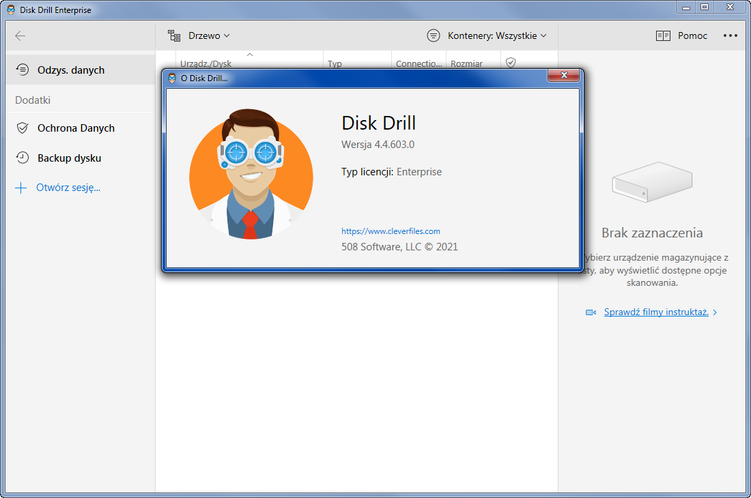Open the https://www.cleverfiles.com link
The height and width of the screenshot is (498, 751).
tap(391, 231)
